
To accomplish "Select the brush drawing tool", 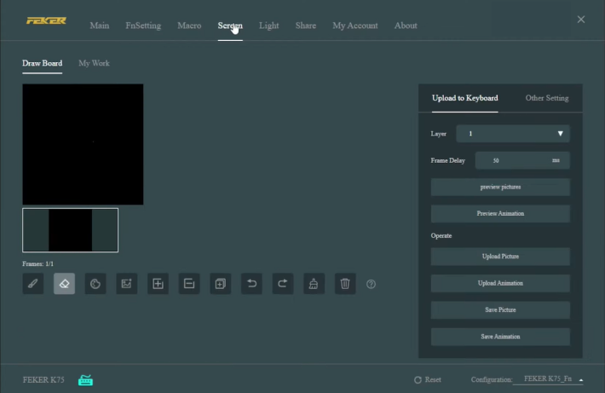I will click(32, 284).
